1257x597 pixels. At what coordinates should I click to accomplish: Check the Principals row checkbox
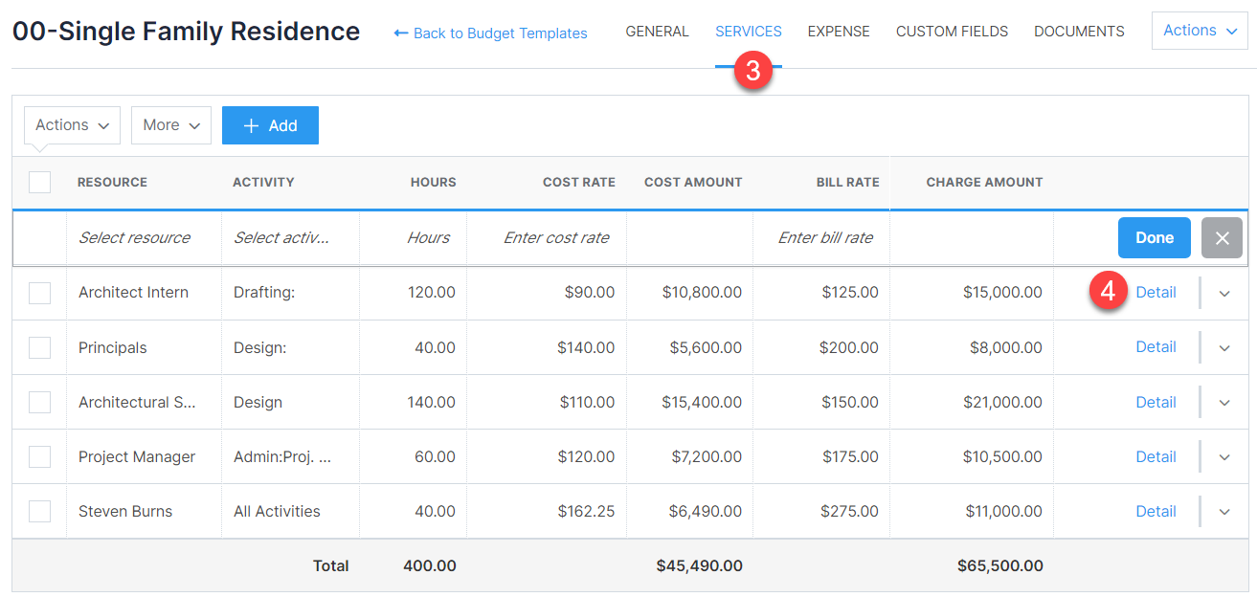pyautogui.click(x=39, y=347)
